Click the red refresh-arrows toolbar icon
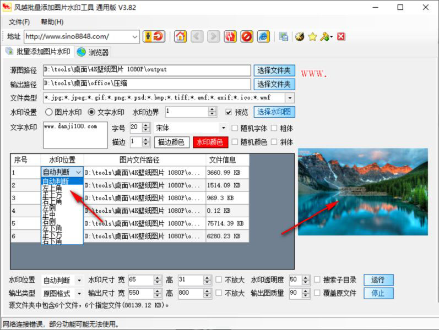 coord(230,37)
